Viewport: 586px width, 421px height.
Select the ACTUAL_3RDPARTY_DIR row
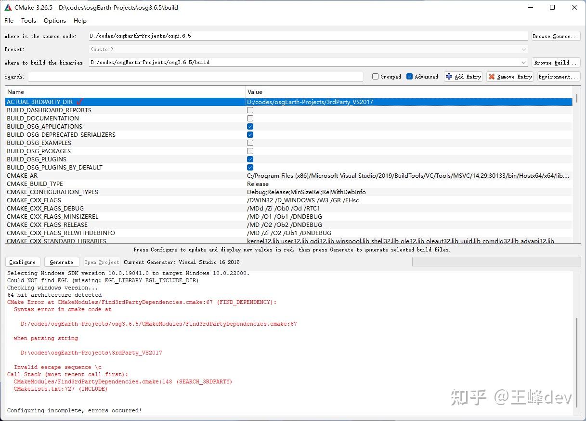click(289, 102)
